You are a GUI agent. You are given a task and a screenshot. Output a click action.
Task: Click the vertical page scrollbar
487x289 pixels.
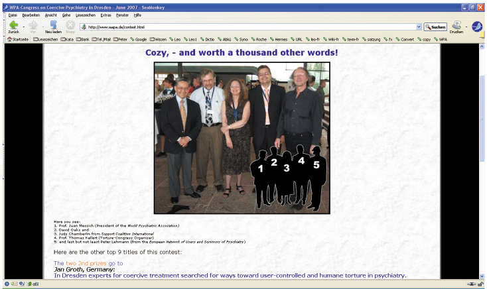pyautogui.click(x=482, y=166)
